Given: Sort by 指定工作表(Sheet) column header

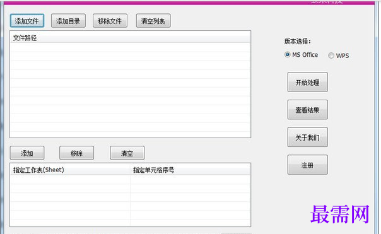Looking at the screenshot, I should pyautogui.click(x=70, y=170).
